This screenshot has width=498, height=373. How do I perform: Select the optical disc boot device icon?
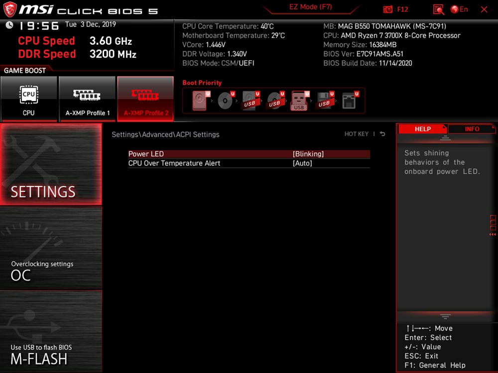tap(225, 101)
